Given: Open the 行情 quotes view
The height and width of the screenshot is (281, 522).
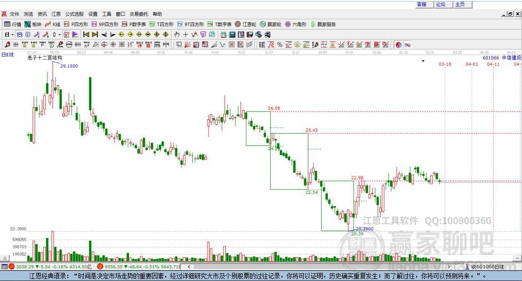Looking at the screenshot, I should tap(13, 24).
